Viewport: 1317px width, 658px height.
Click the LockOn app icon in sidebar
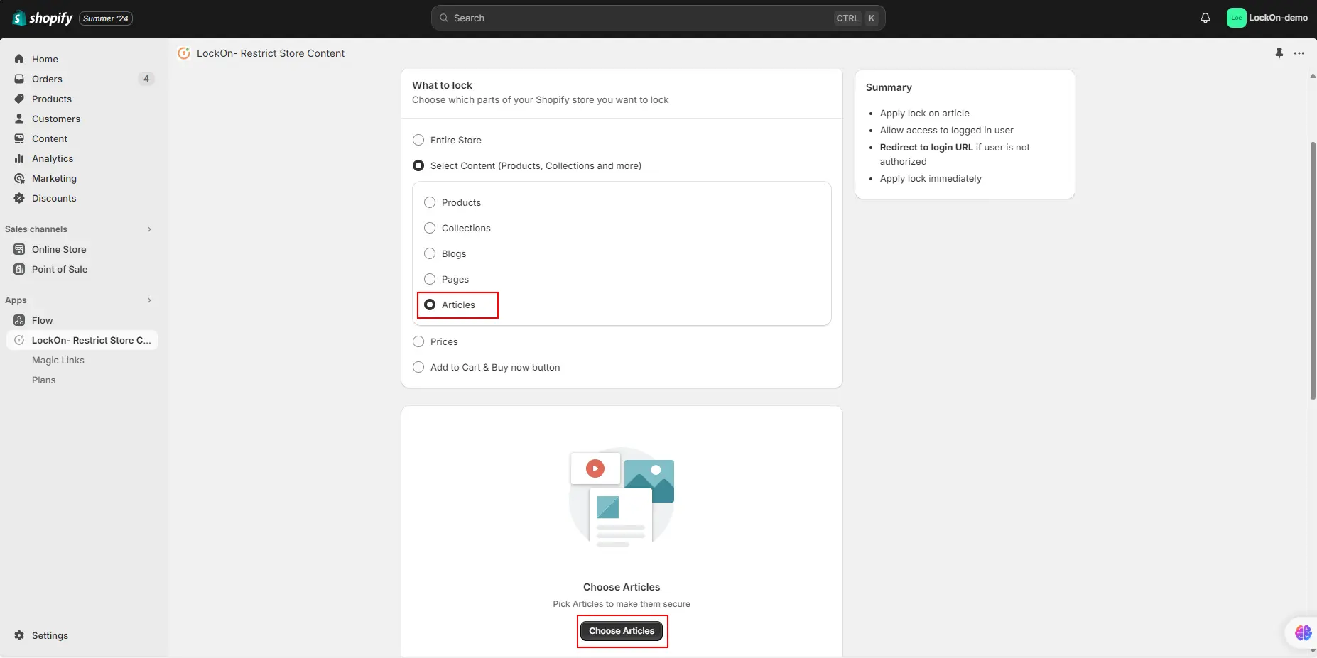click(19, 340)
